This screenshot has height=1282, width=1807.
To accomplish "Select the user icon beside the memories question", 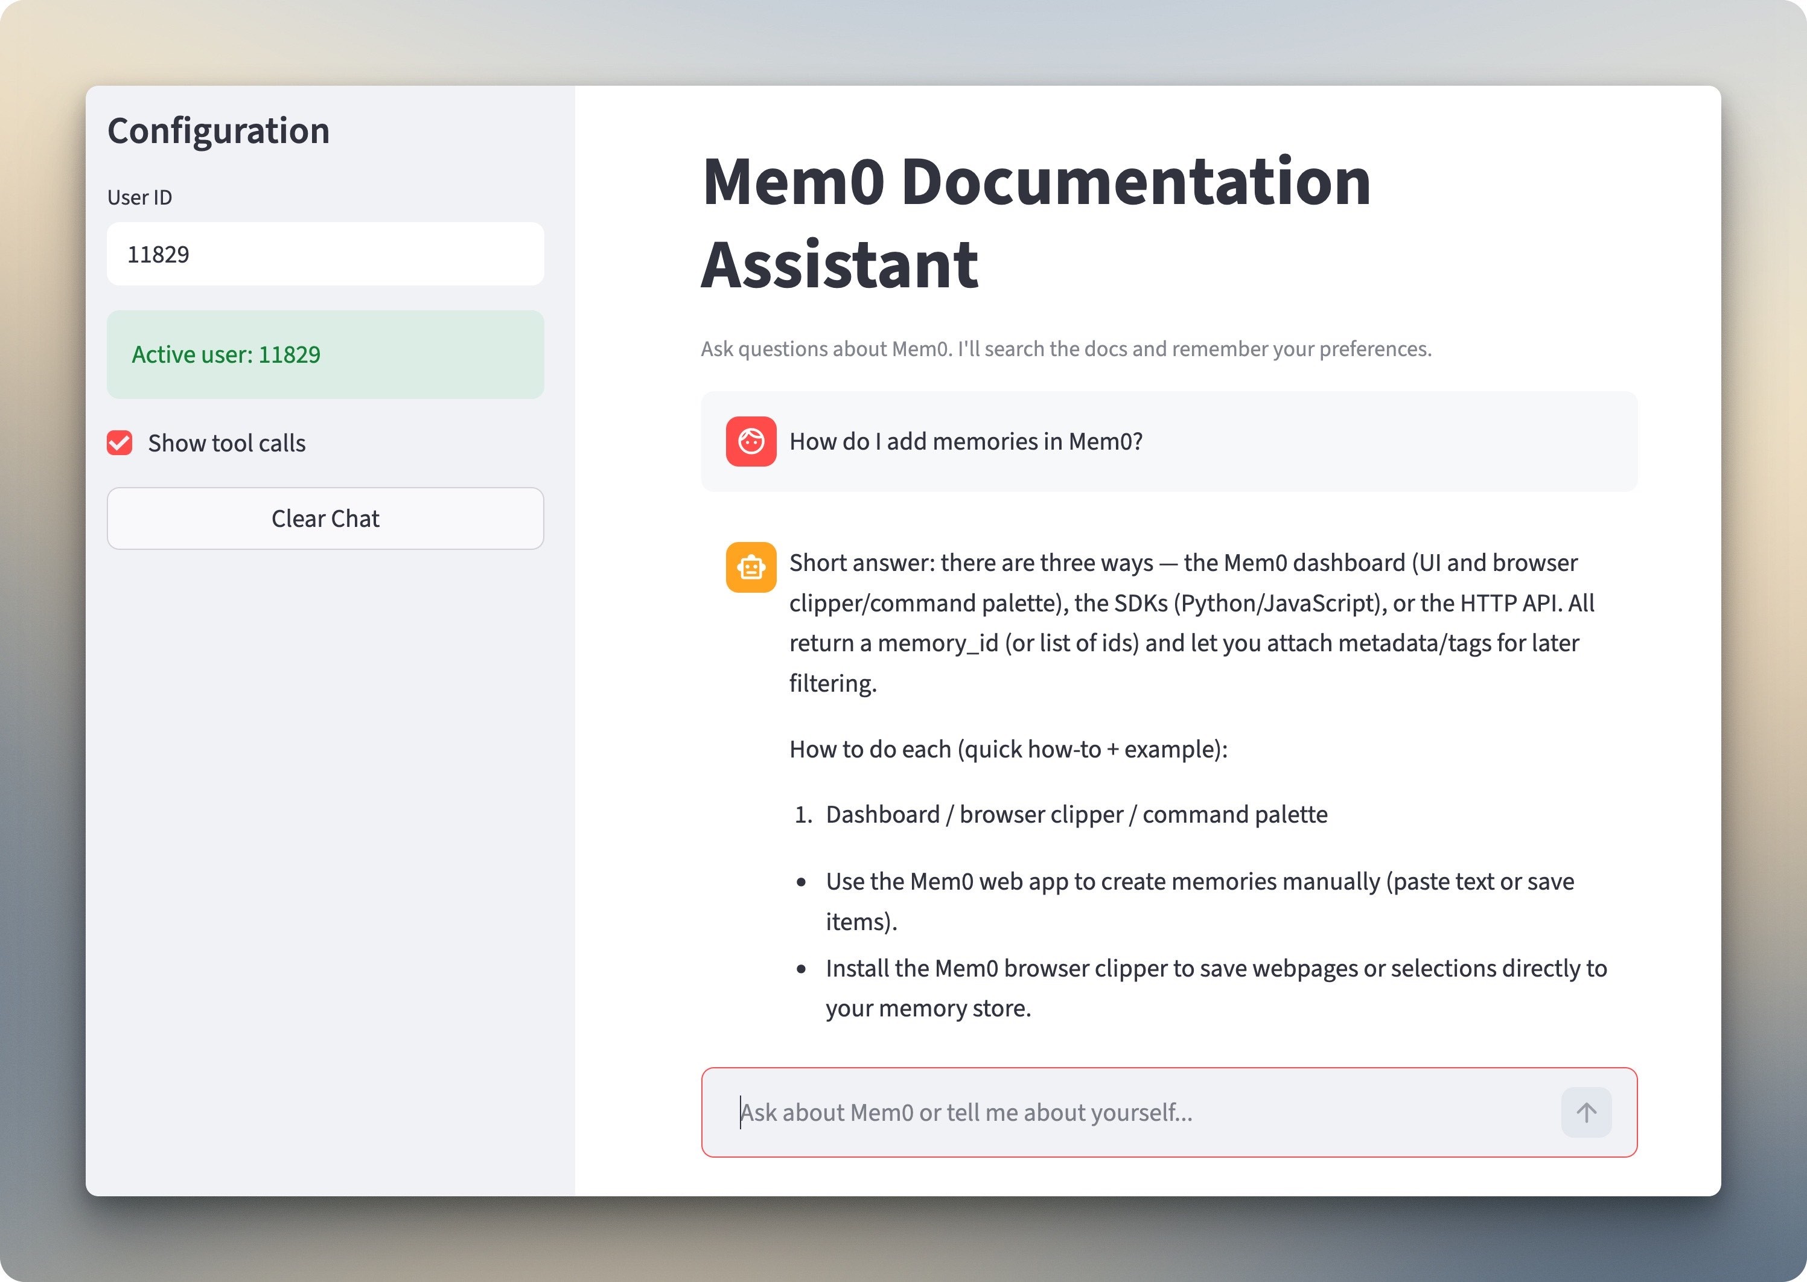I will point(751,441).
